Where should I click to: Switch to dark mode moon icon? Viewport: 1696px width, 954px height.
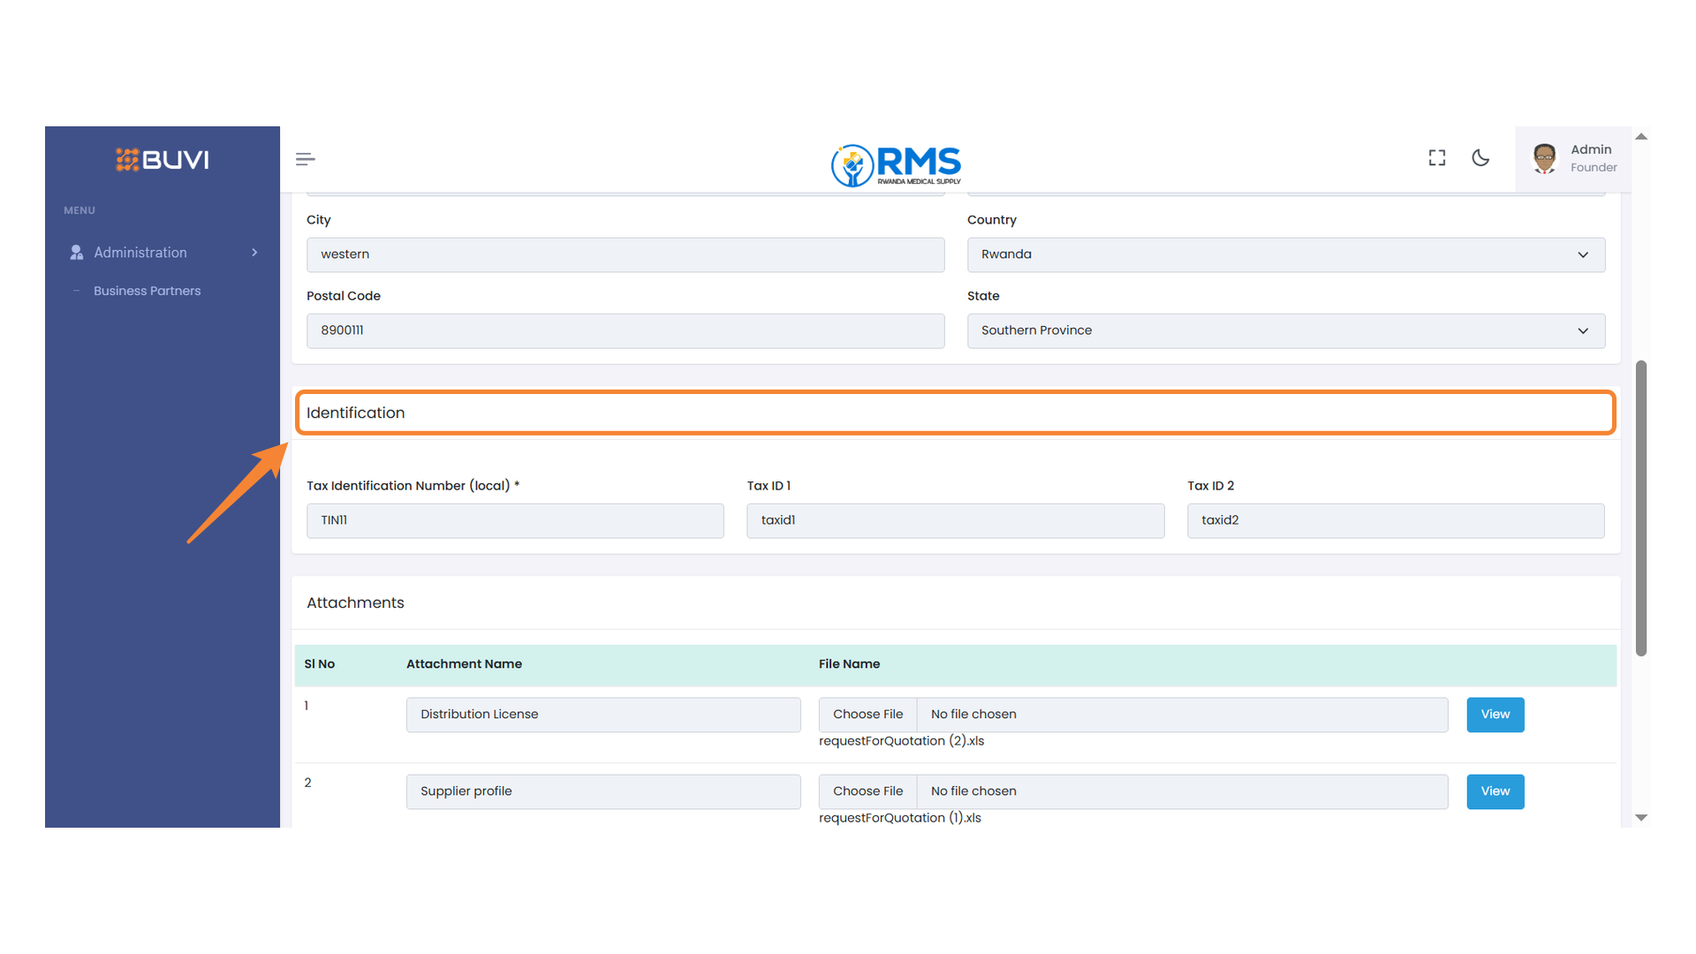click(1480, 158)
